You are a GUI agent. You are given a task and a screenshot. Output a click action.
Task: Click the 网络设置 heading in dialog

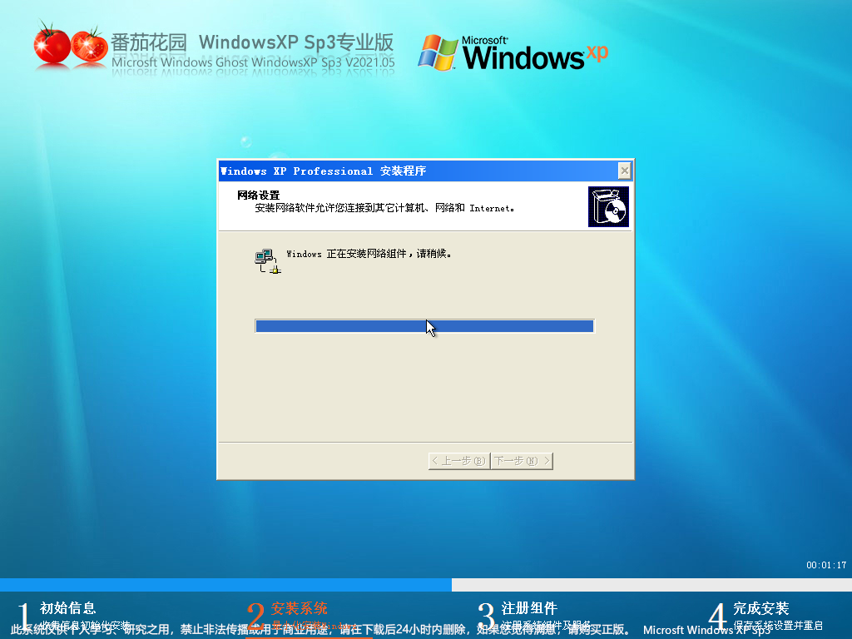click(x=258, y=195)
